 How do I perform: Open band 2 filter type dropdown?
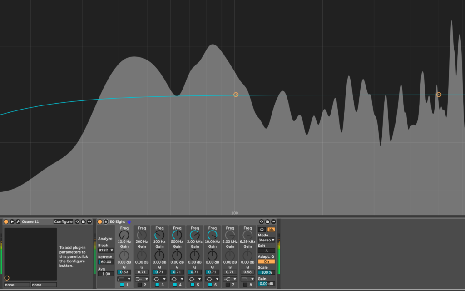142,279
